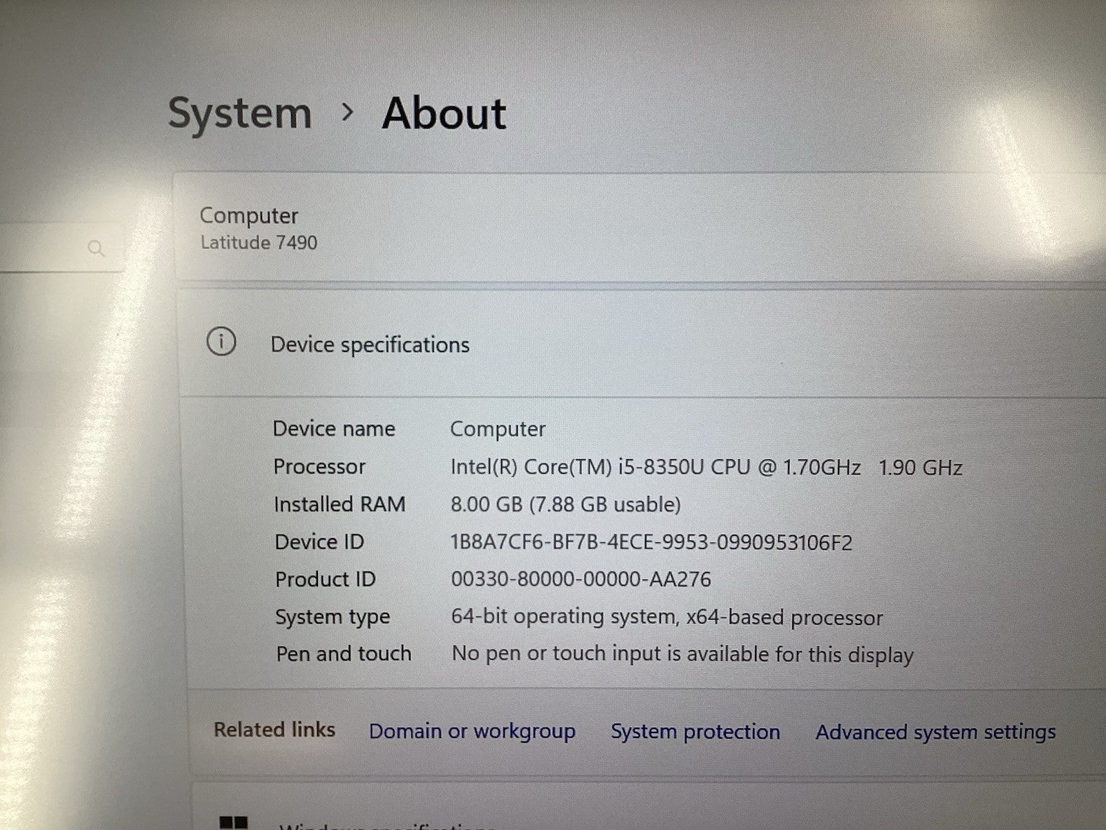Click the About breadcrumb heading
1106x830 pixels.
(444, 113)
